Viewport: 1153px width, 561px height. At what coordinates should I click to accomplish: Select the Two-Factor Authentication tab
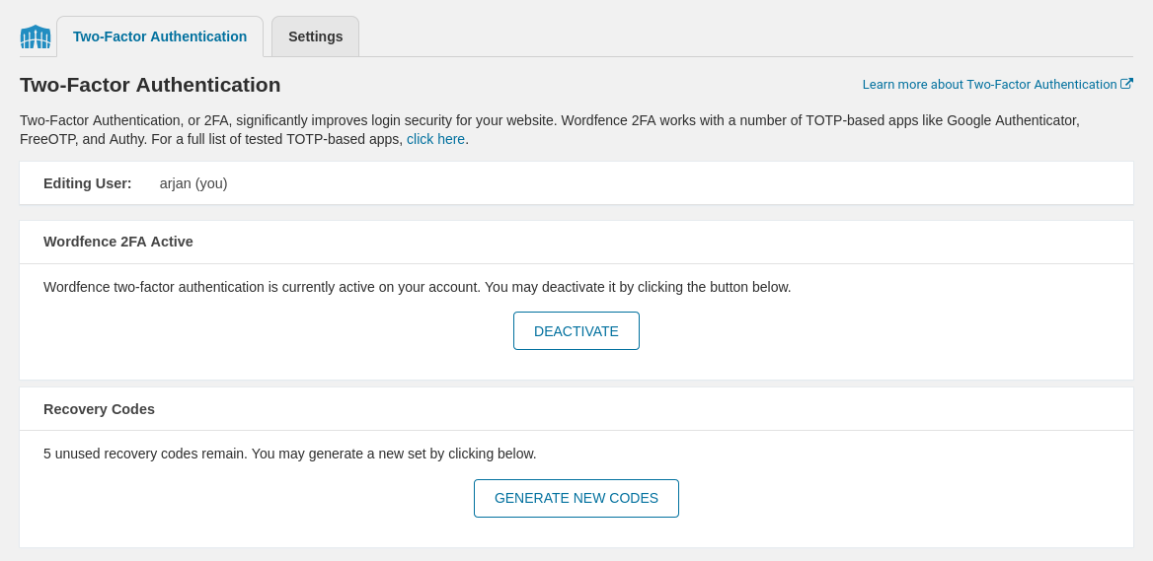[160, 36]
